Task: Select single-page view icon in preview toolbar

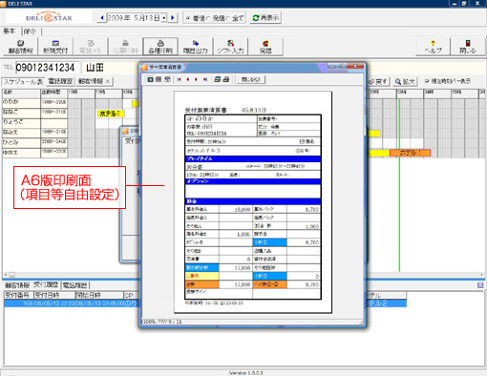Action: [150, 79]
